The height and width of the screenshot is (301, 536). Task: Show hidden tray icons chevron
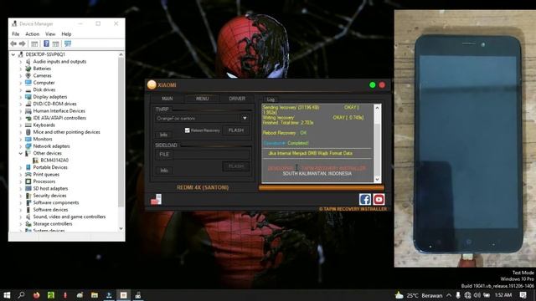click(x=449, y=295)
